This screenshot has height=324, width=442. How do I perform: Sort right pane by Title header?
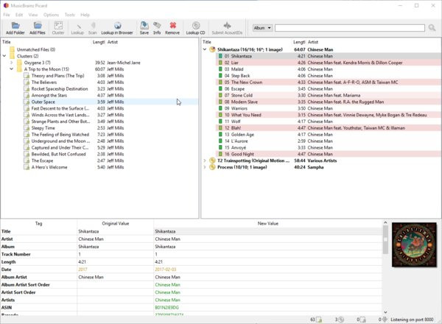pyautogui.click(x=207, y=42)
